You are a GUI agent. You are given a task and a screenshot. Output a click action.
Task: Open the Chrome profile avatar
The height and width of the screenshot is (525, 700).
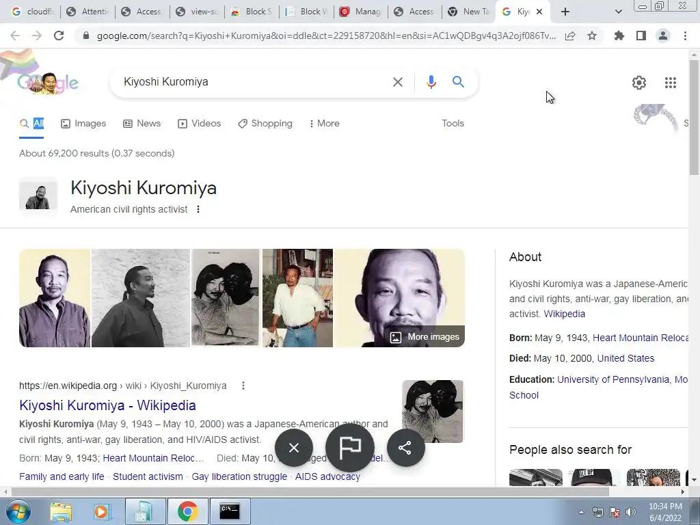pos(663,36)
